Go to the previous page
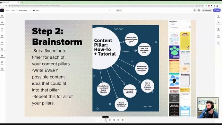 click(102, 120)
